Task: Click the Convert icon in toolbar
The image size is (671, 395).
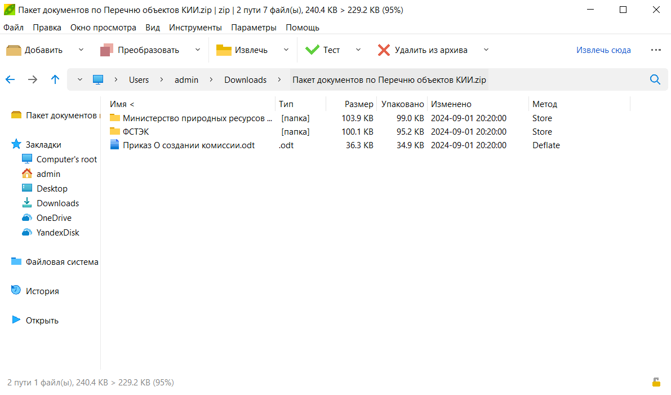Action: [x=107, y=50]
